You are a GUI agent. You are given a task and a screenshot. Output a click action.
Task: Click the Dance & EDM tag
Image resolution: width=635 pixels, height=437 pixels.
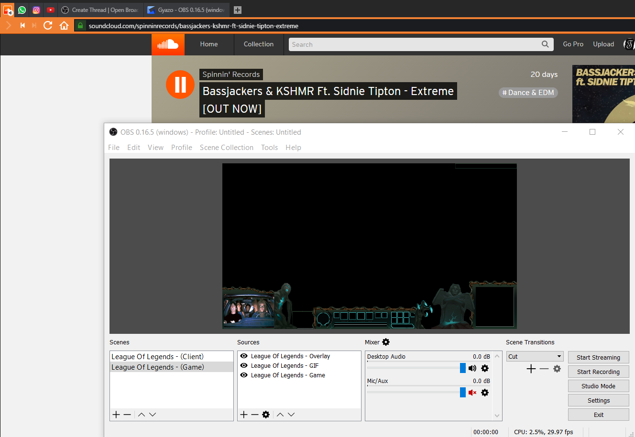pyautogui.click(x=528, y=93)
